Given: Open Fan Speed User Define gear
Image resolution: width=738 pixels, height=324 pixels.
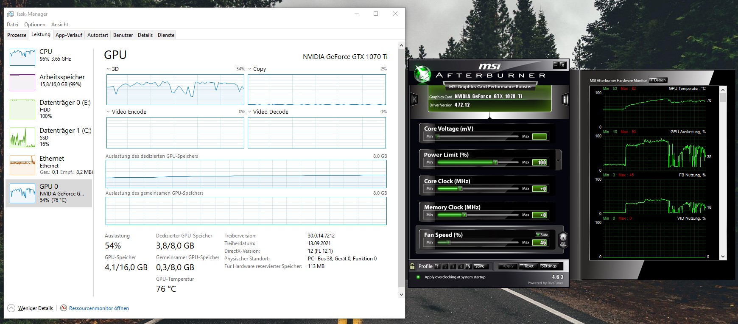Looking at the screenshot, I should coord(563,239).
